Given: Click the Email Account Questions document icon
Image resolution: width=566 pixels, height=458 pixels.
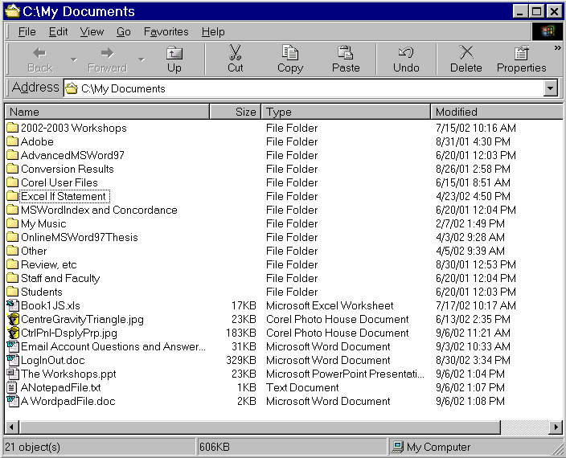Looking at the screenshot, I should 13,346.
